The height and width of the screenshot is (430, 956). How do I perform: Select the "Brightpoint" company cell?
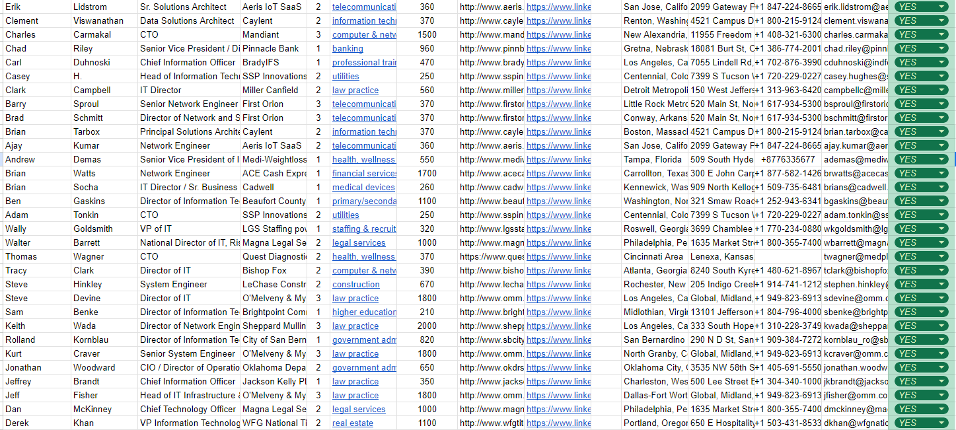[274, 312]
